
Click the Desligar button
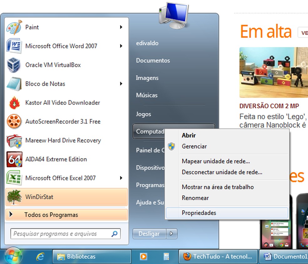click(x=149, y=234)
